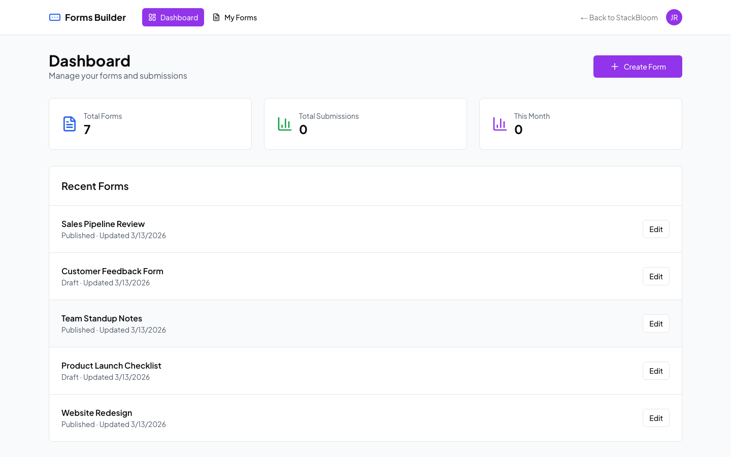Follow the Back to StackBloom link
This screenshot has width=731, height=457.
click(x=619, y=17)
